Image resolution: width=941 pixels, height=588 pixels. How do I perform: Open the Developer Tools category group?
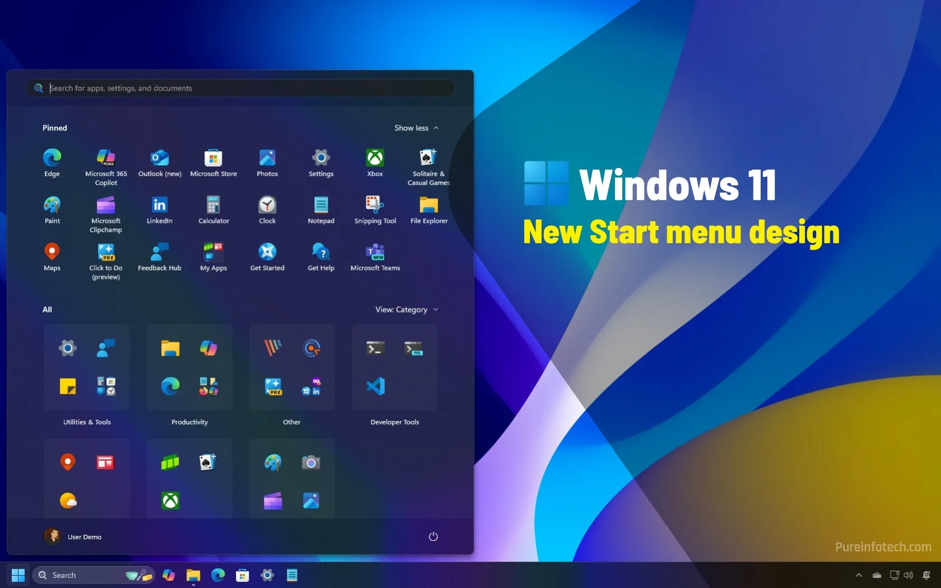coord(394,367)
